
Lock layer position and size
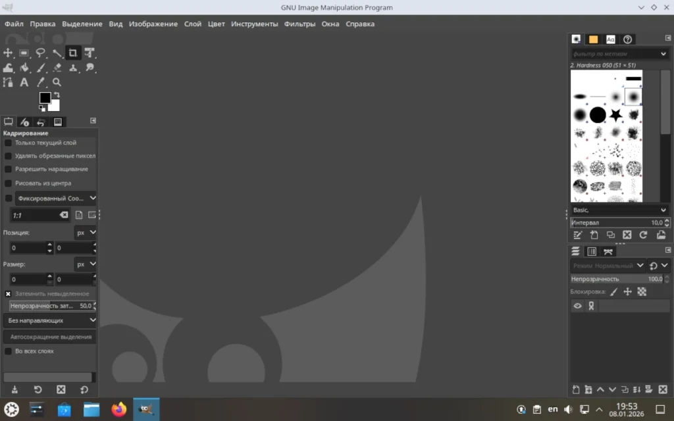click(627, 291)
